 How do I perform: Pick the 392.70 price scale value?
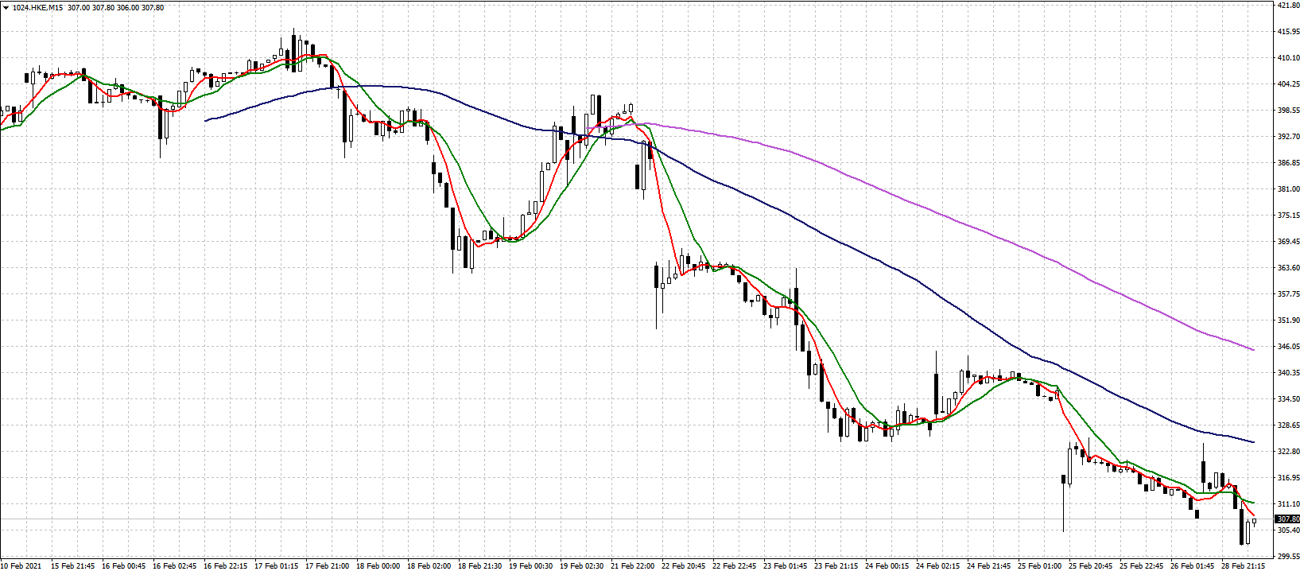pos(1287,137)
